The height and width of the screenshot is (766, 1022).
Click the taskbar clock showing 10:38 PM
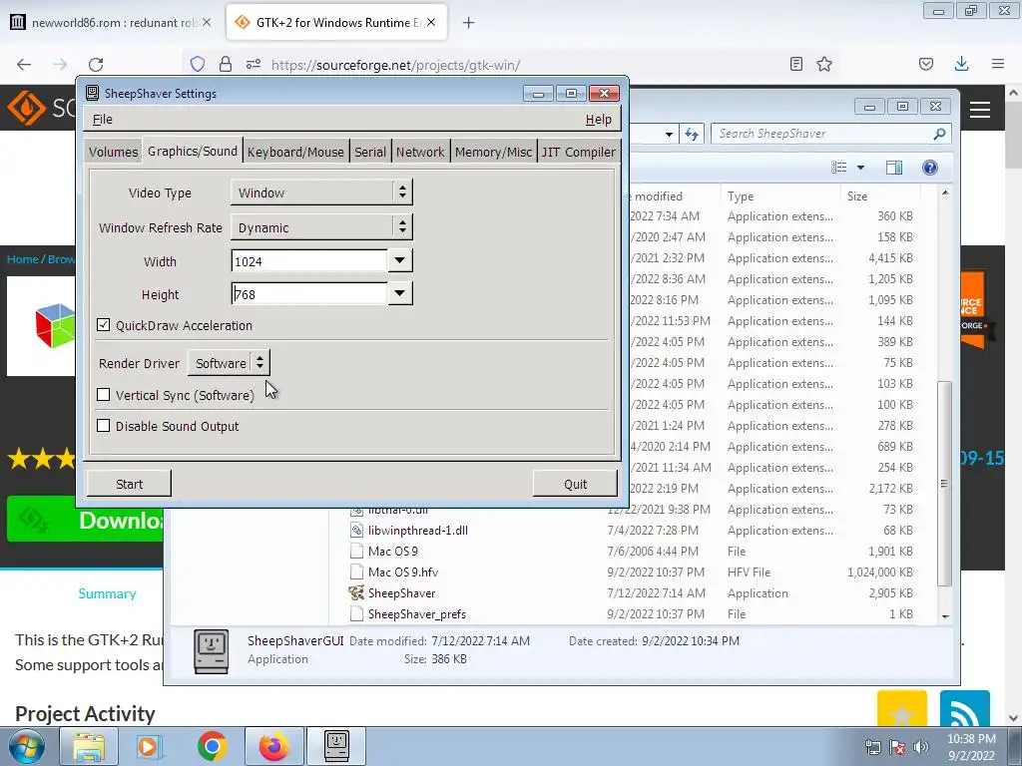click(970, 747)
